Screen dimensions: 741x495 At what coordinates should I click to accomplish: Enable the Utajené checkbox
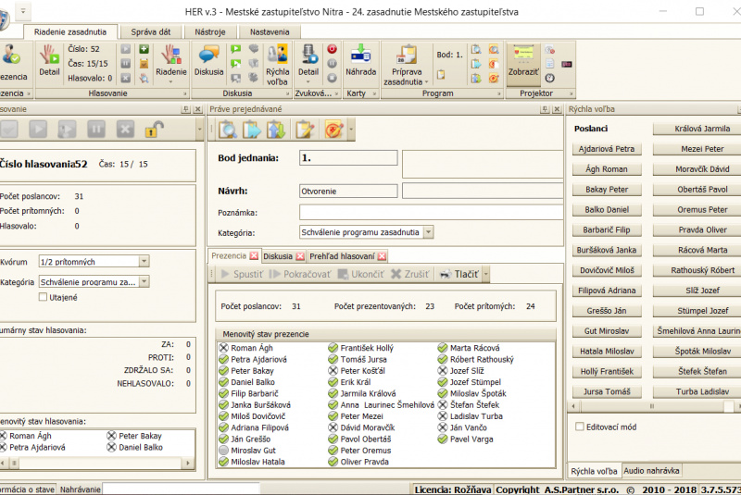pos(43,297)
